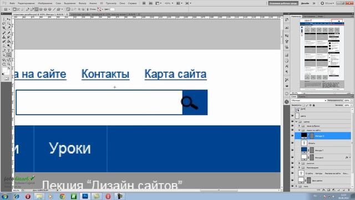
Task: Choose Ellipse shape in the options bar
Action: coord(45,9)
